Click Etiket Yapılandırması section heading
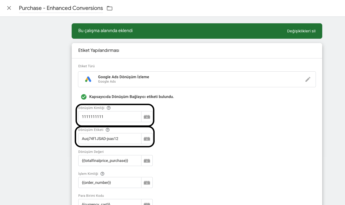Image resolution: width=345 pixels, height=205 pixels. 99,50
